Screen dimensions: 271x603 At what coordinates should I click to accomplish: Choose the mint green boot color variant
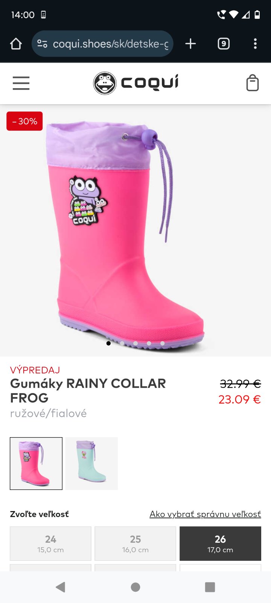click(x=91, y=464)
